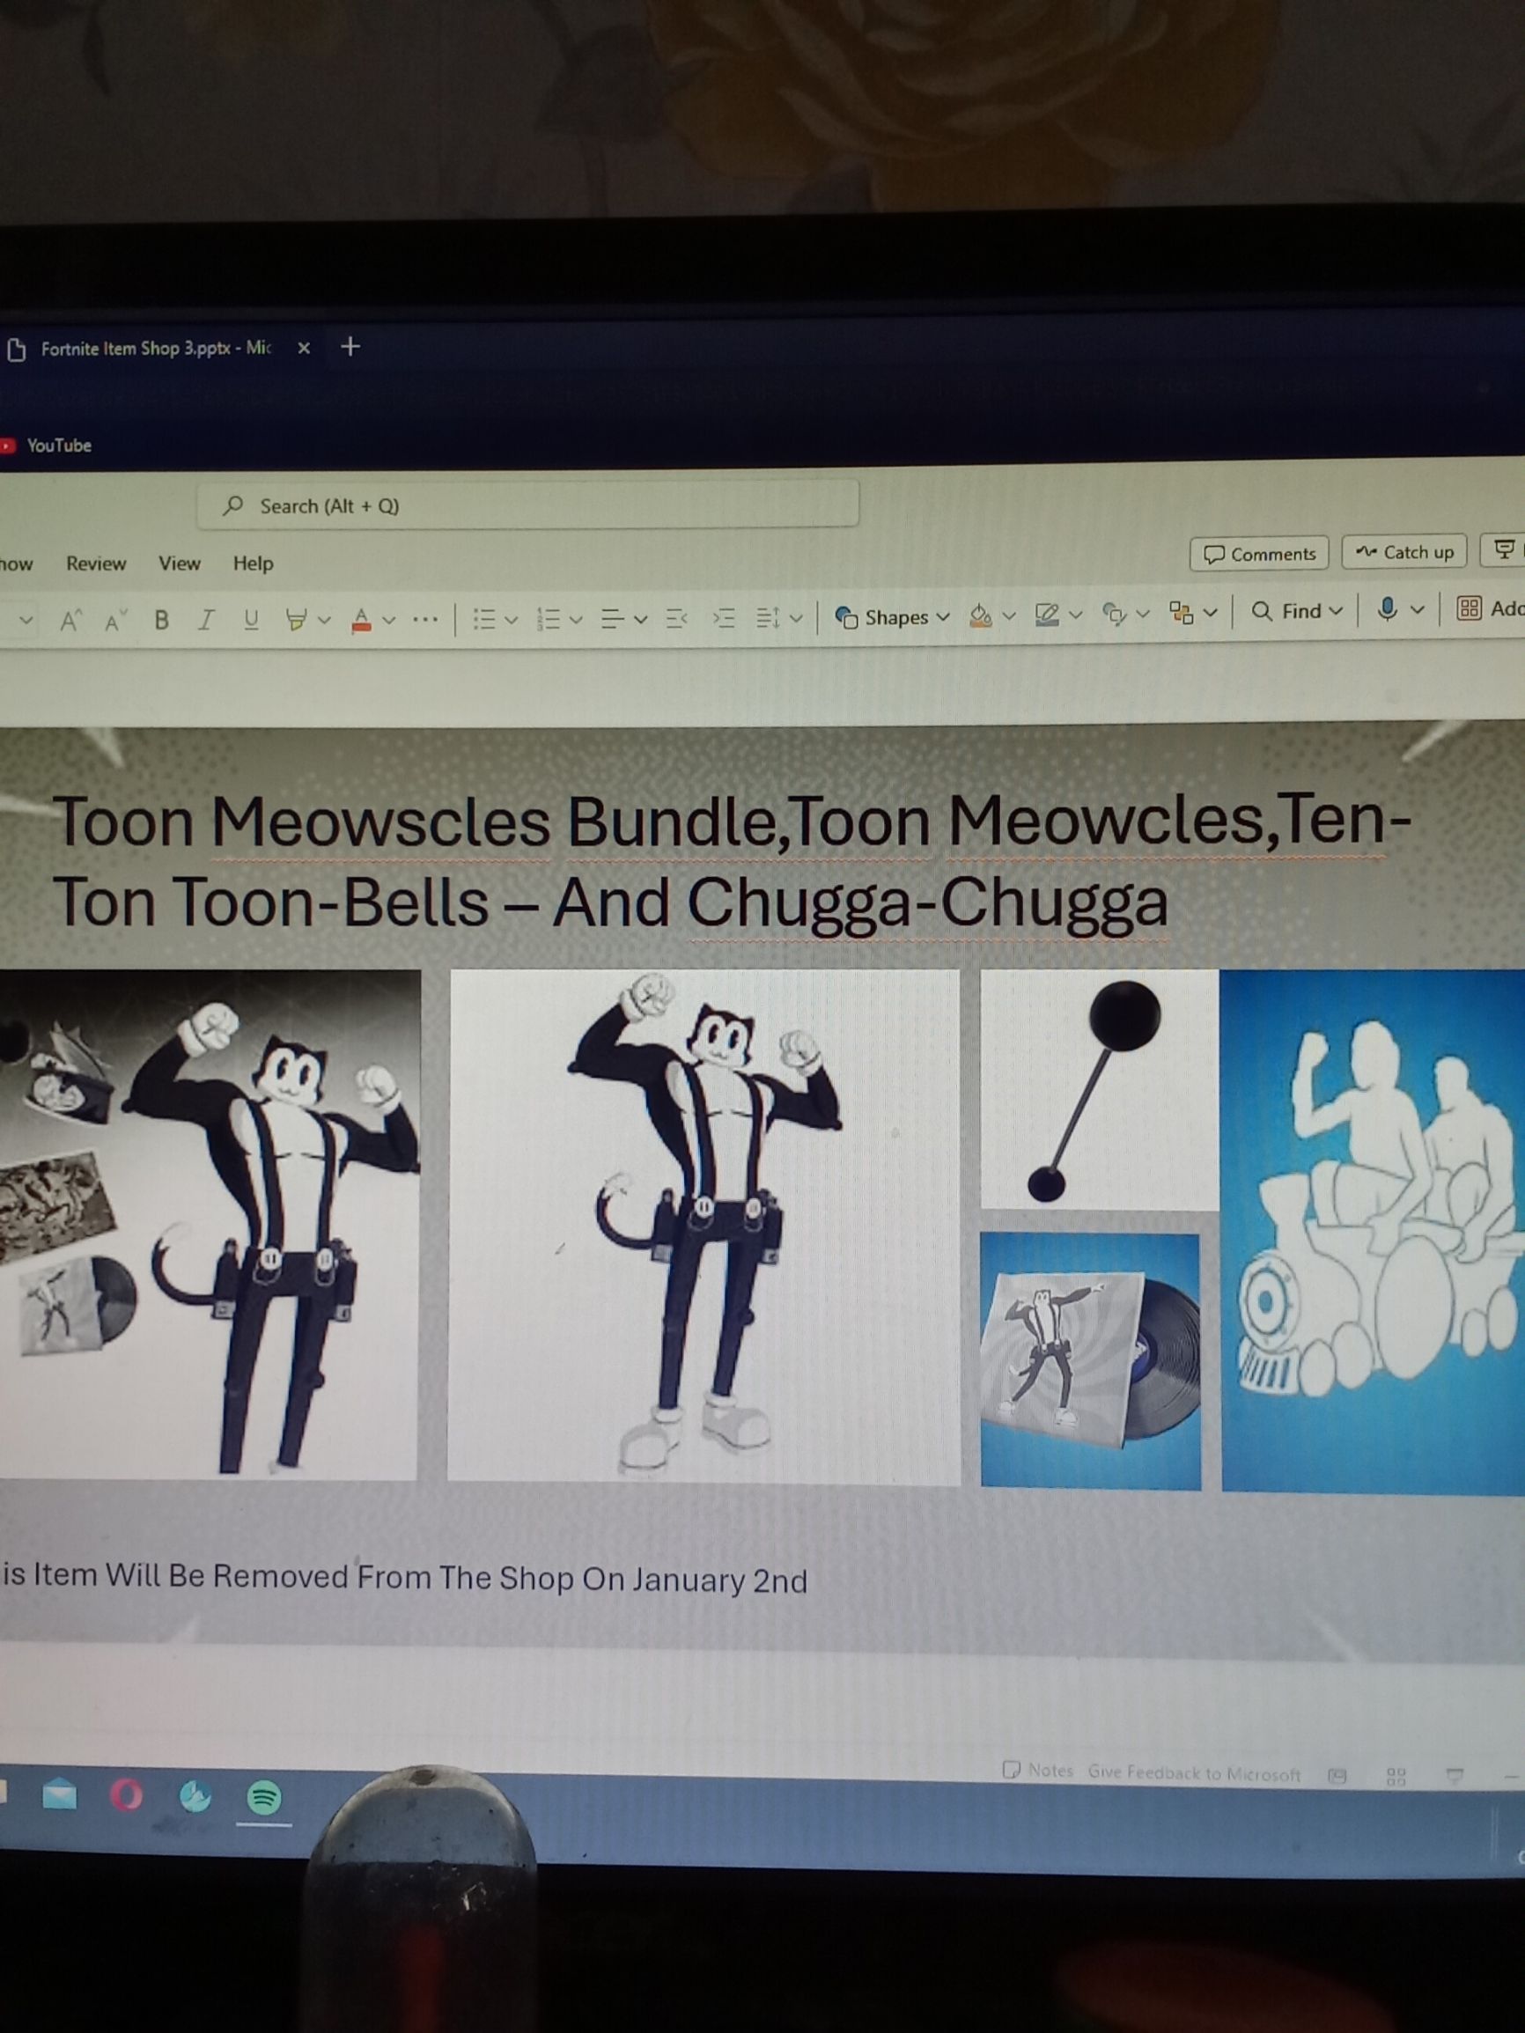Set text alignment
This screenshot has height=2033, width=1525.
[x=612, y=620]
